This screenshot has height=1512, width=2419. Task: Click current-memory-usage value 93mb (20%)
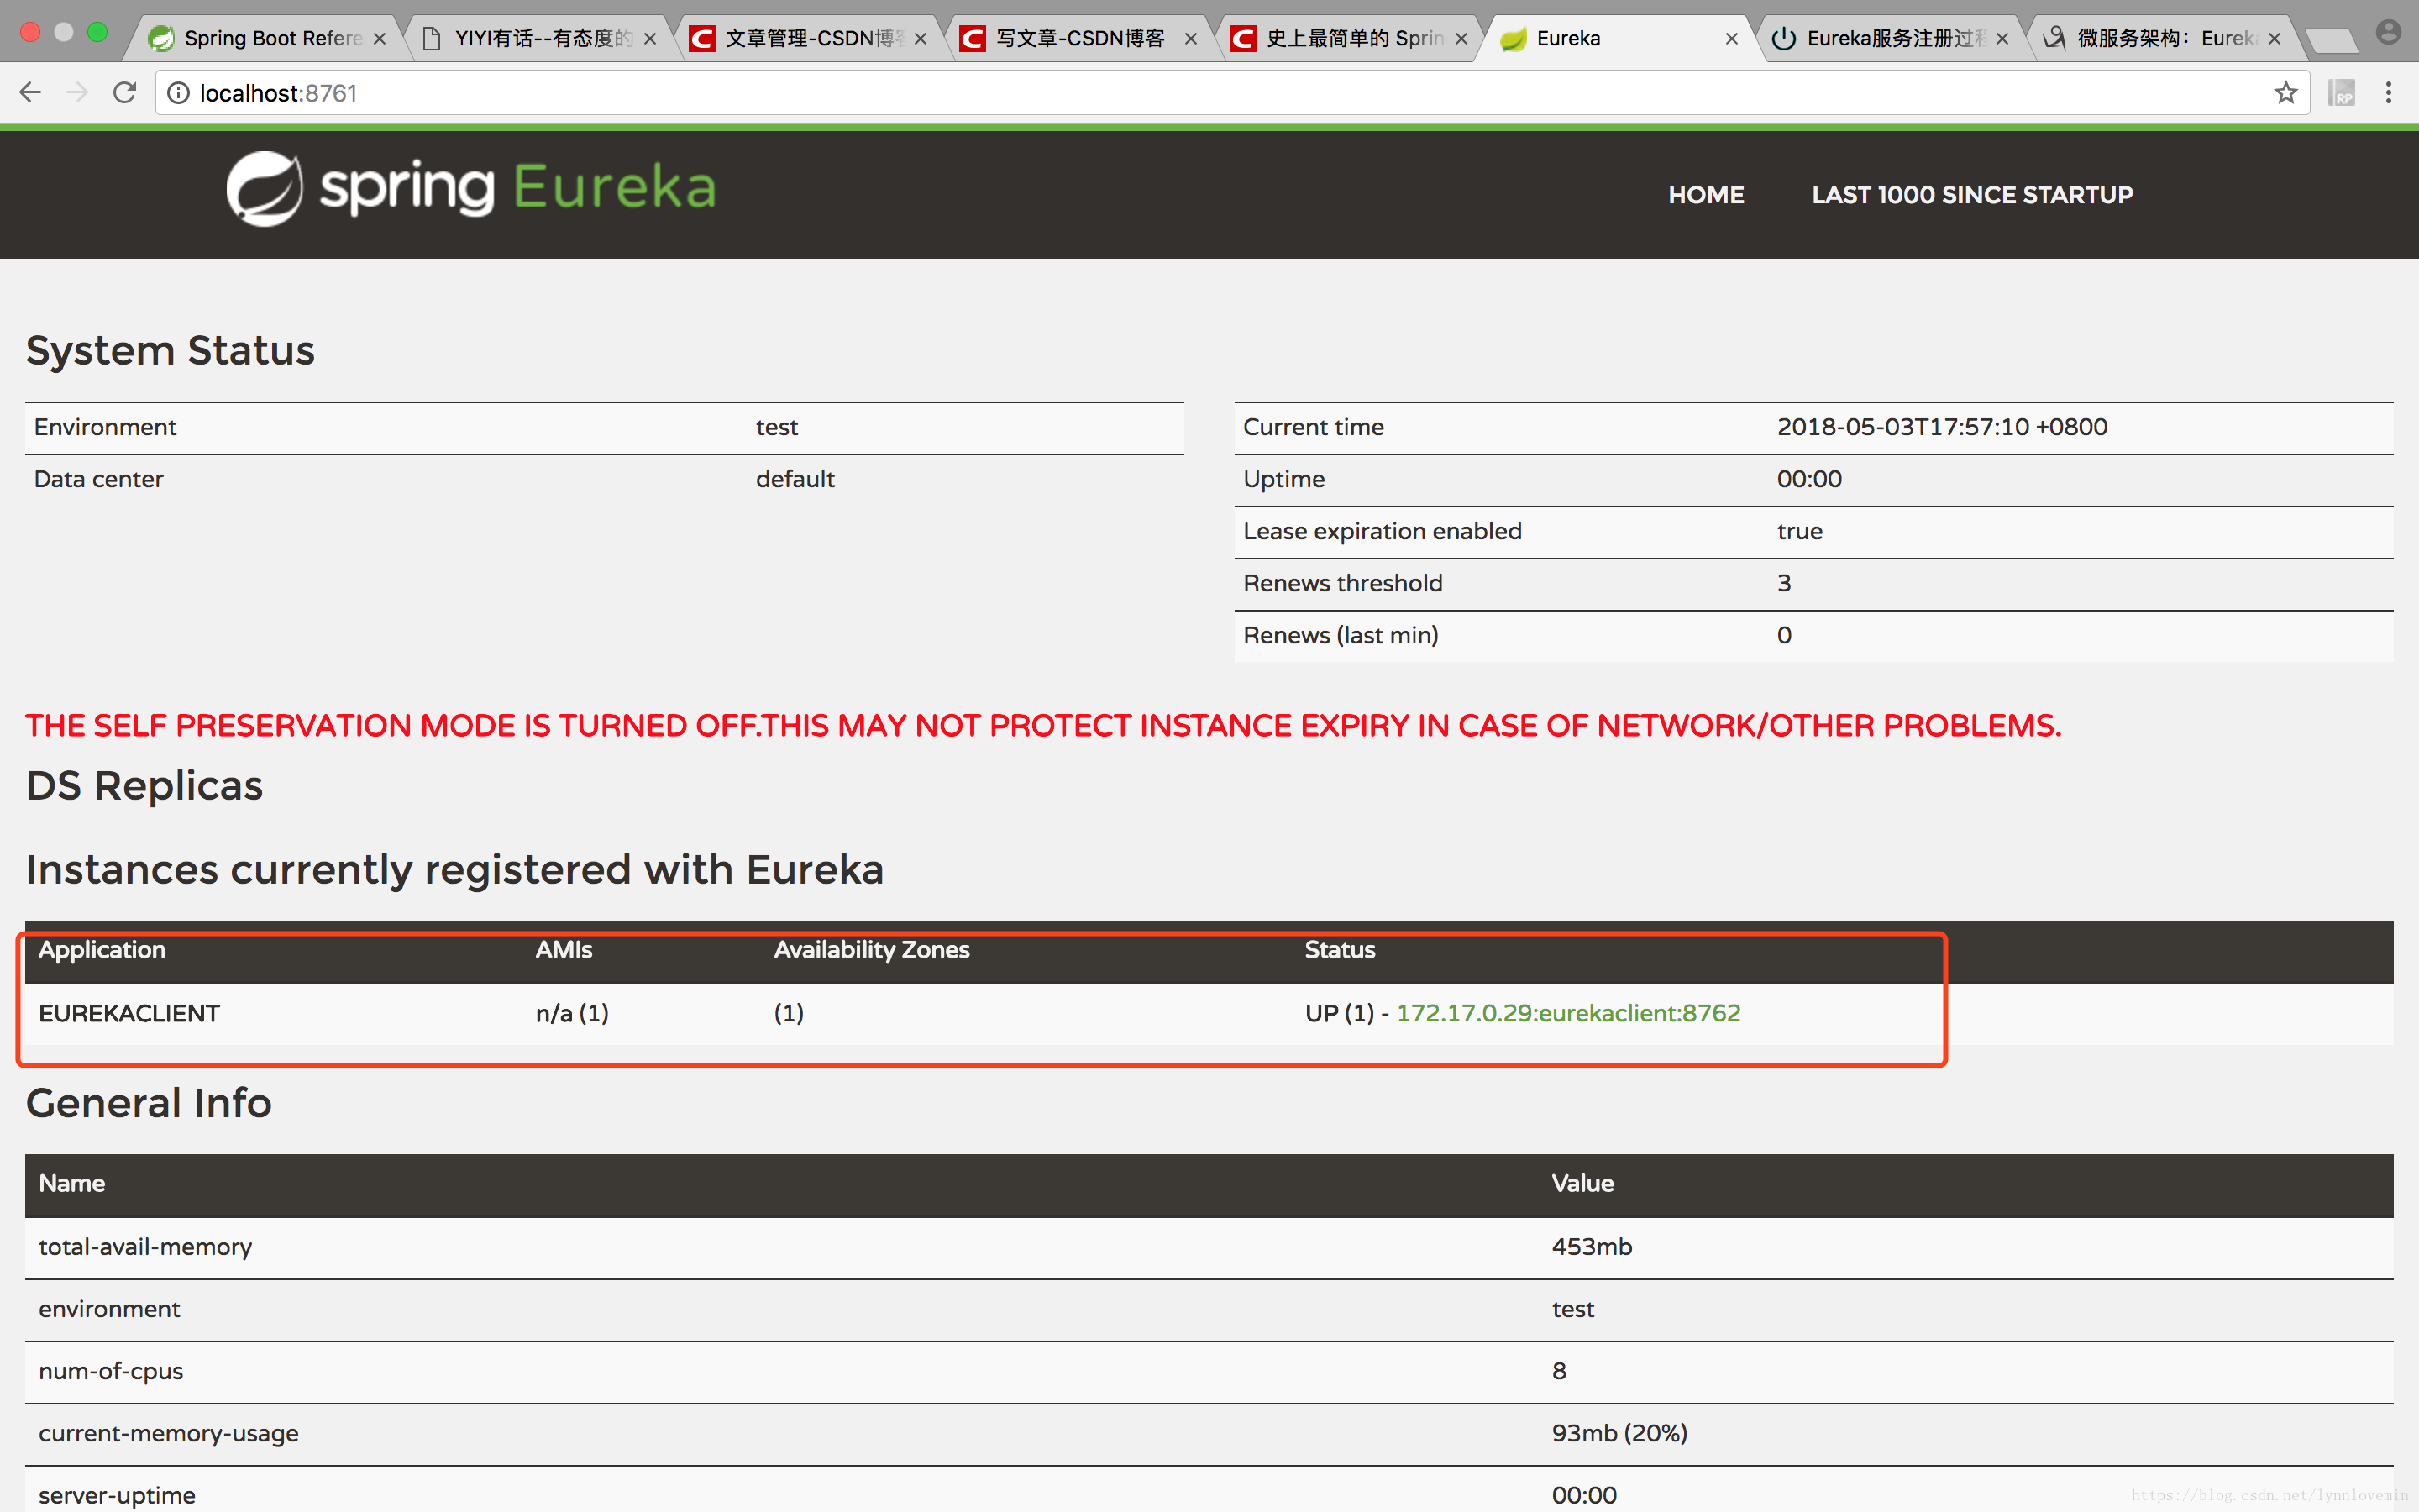click(1619, 1433)
